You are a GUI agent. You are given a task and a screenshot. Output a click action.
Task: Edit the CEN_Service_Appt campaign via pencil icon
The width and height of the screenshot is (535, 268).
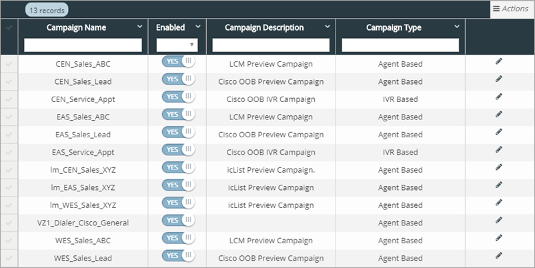pyautogui.click(x=498, y=97)
